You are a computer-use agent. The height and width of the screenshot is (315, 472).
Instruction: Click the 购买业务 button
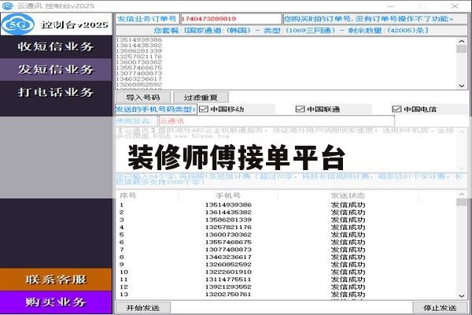coord(56,302)
